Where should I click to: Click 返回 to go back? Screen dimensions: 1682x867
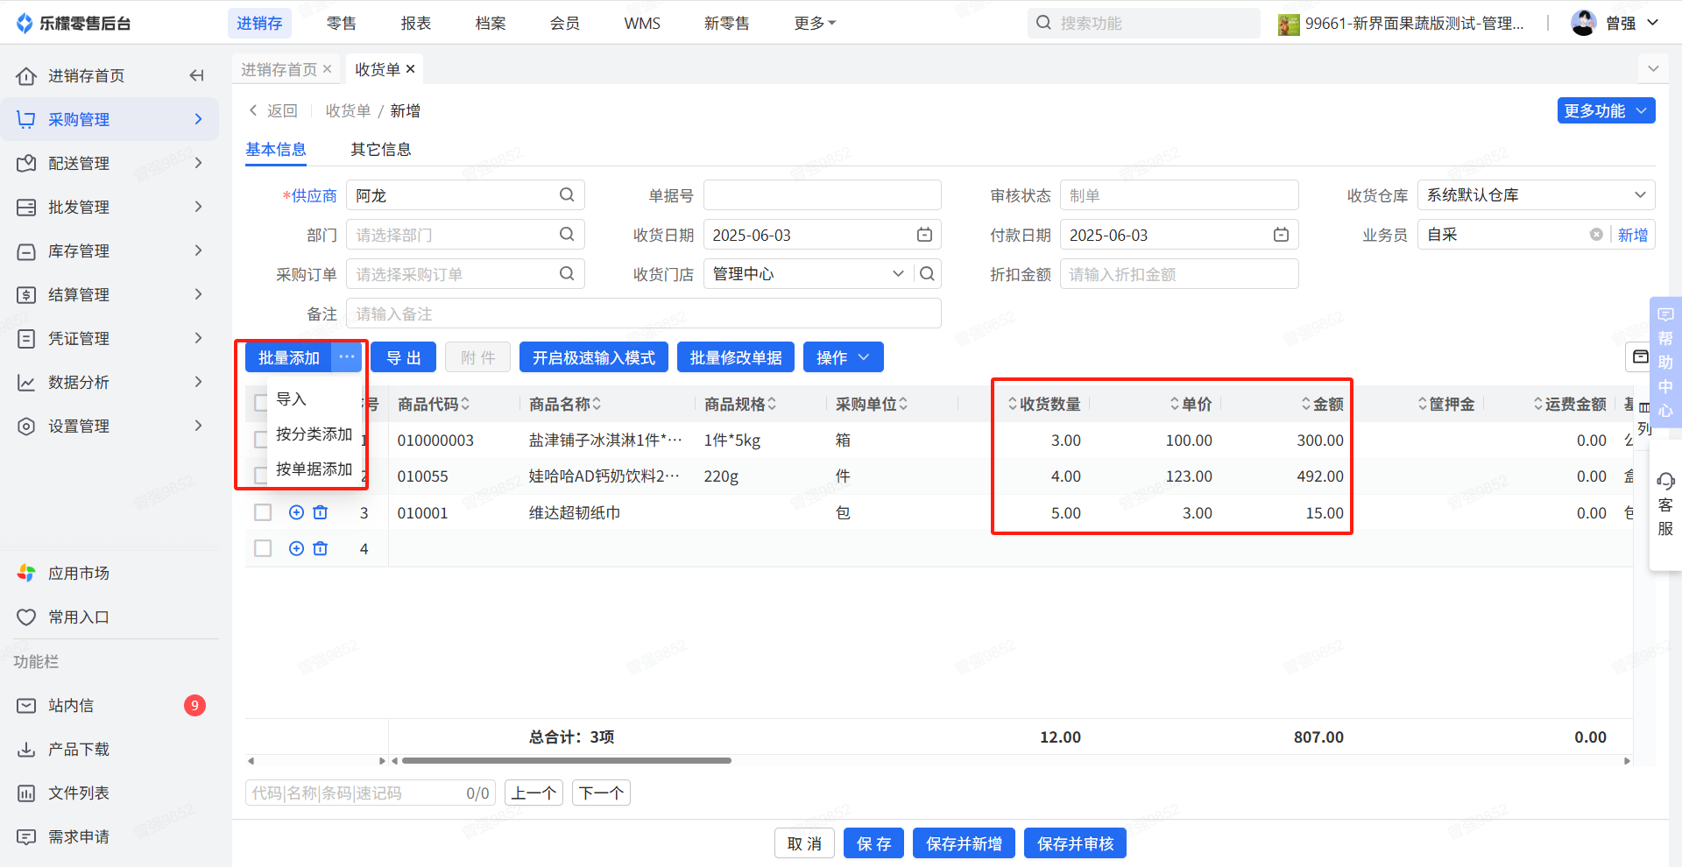tap(272, 110)
